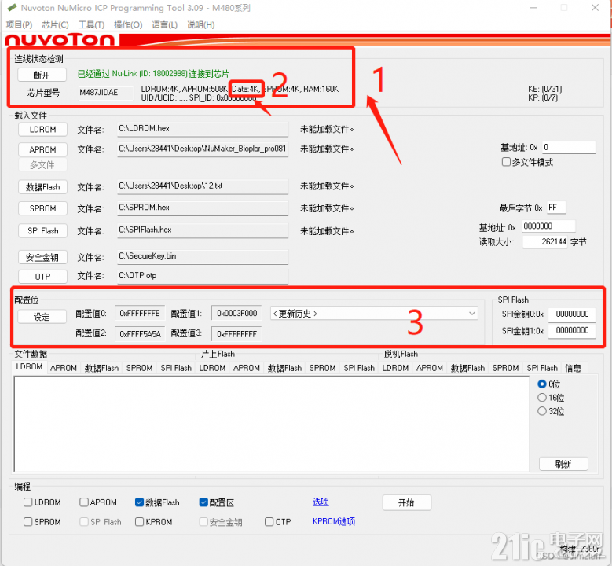Click the SPI Flash file load button

42,231
